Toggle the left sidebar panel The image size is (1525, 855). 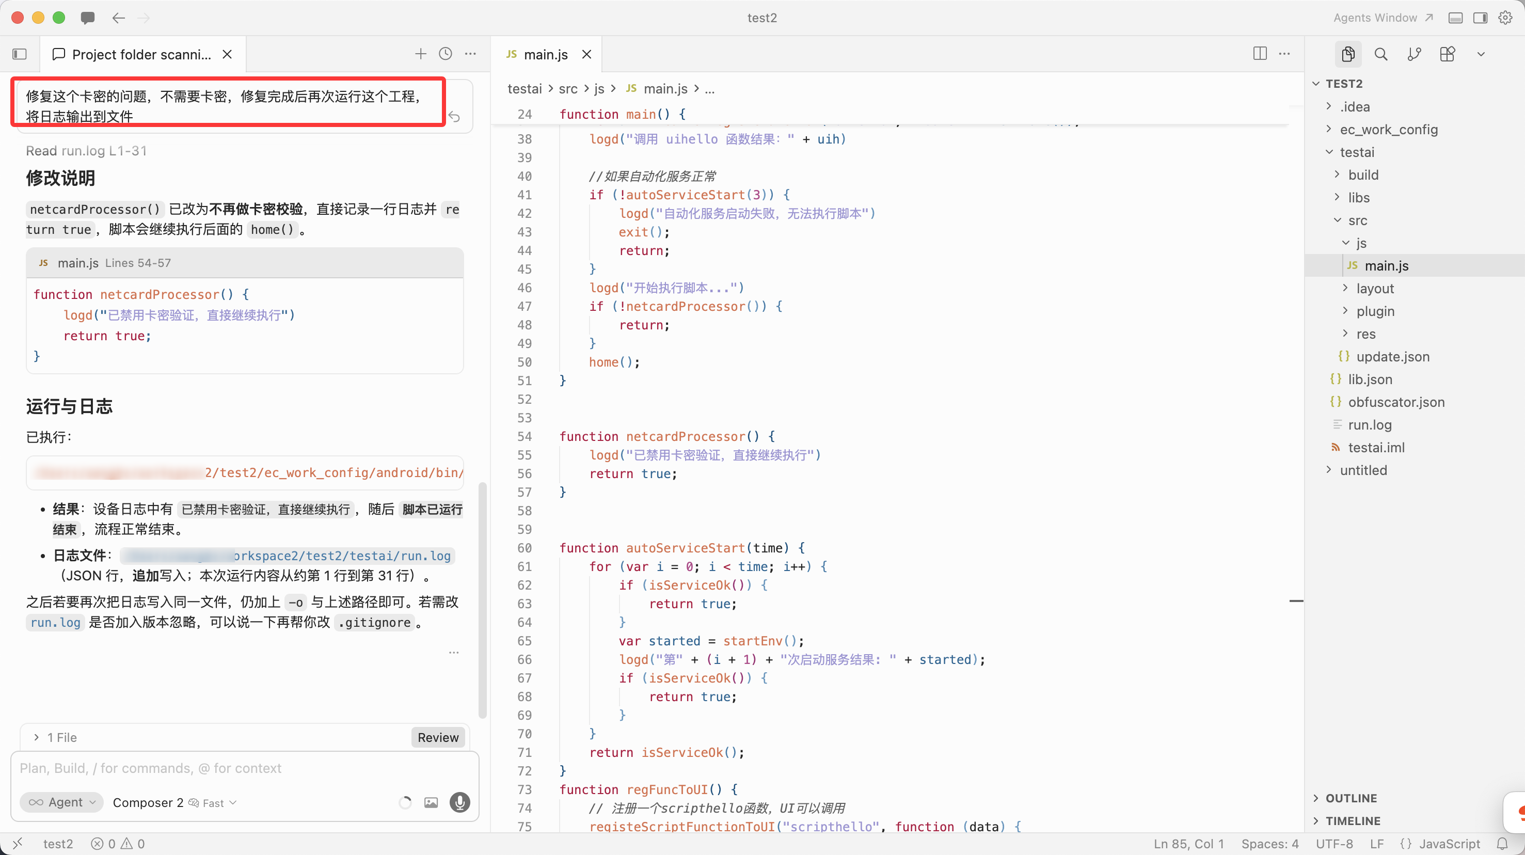[20, 55]
